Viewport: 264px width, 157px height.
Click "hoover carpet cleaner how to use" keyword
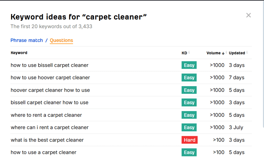50,90
